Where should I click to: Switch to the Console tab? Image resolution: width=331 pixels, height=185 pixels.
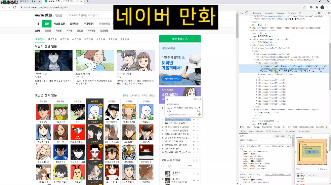tap(269, 13)
